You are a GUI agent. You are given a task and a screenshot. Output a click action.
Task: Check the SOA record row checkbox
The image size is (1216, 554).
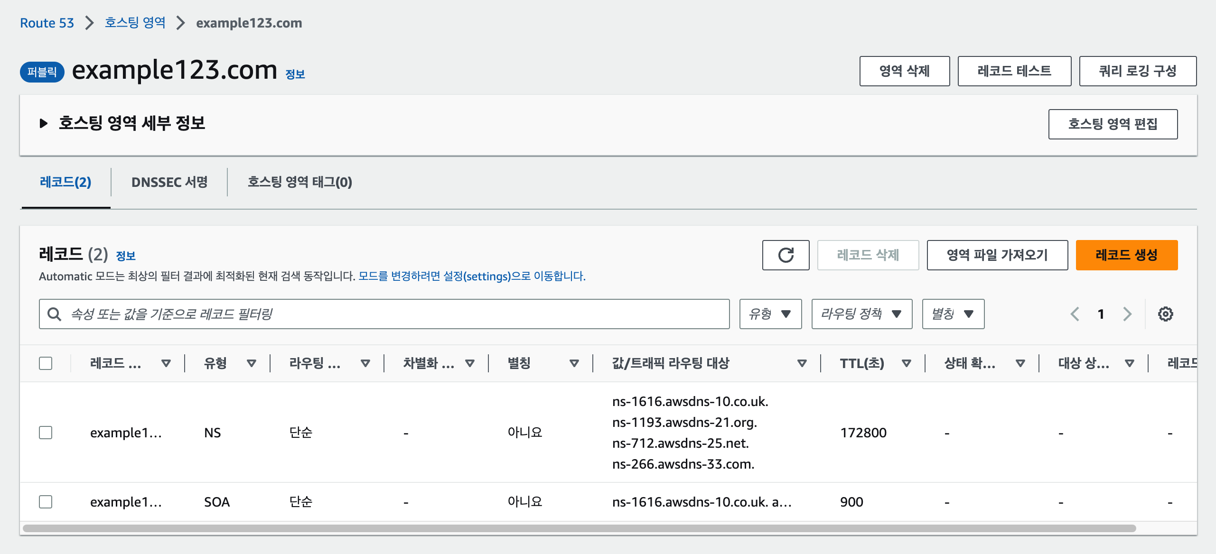pyautogui.click(x=46, y=502)
